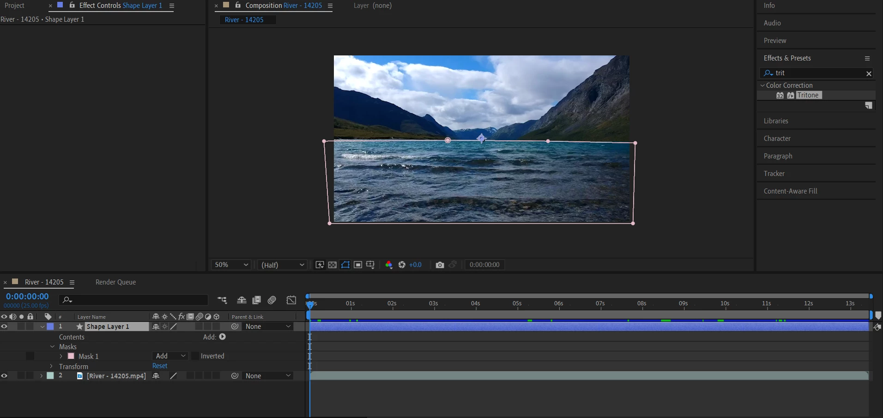
Task: Open the Graph Editor in the timeline
Action: (x=291, y=300)
